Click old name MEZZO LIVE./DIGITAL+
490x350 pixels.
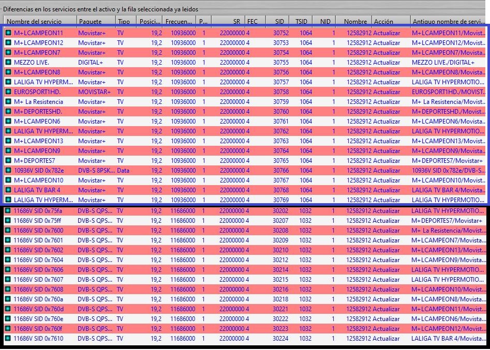click(443, 62)
